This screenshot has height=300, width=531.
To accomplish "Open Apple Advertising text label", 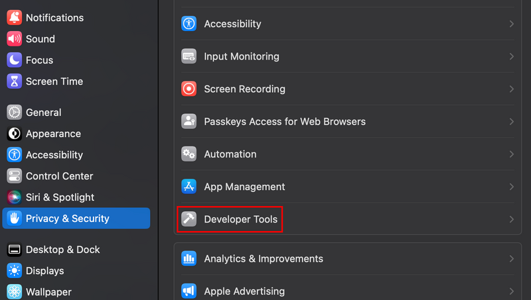I will coord(244,291).
